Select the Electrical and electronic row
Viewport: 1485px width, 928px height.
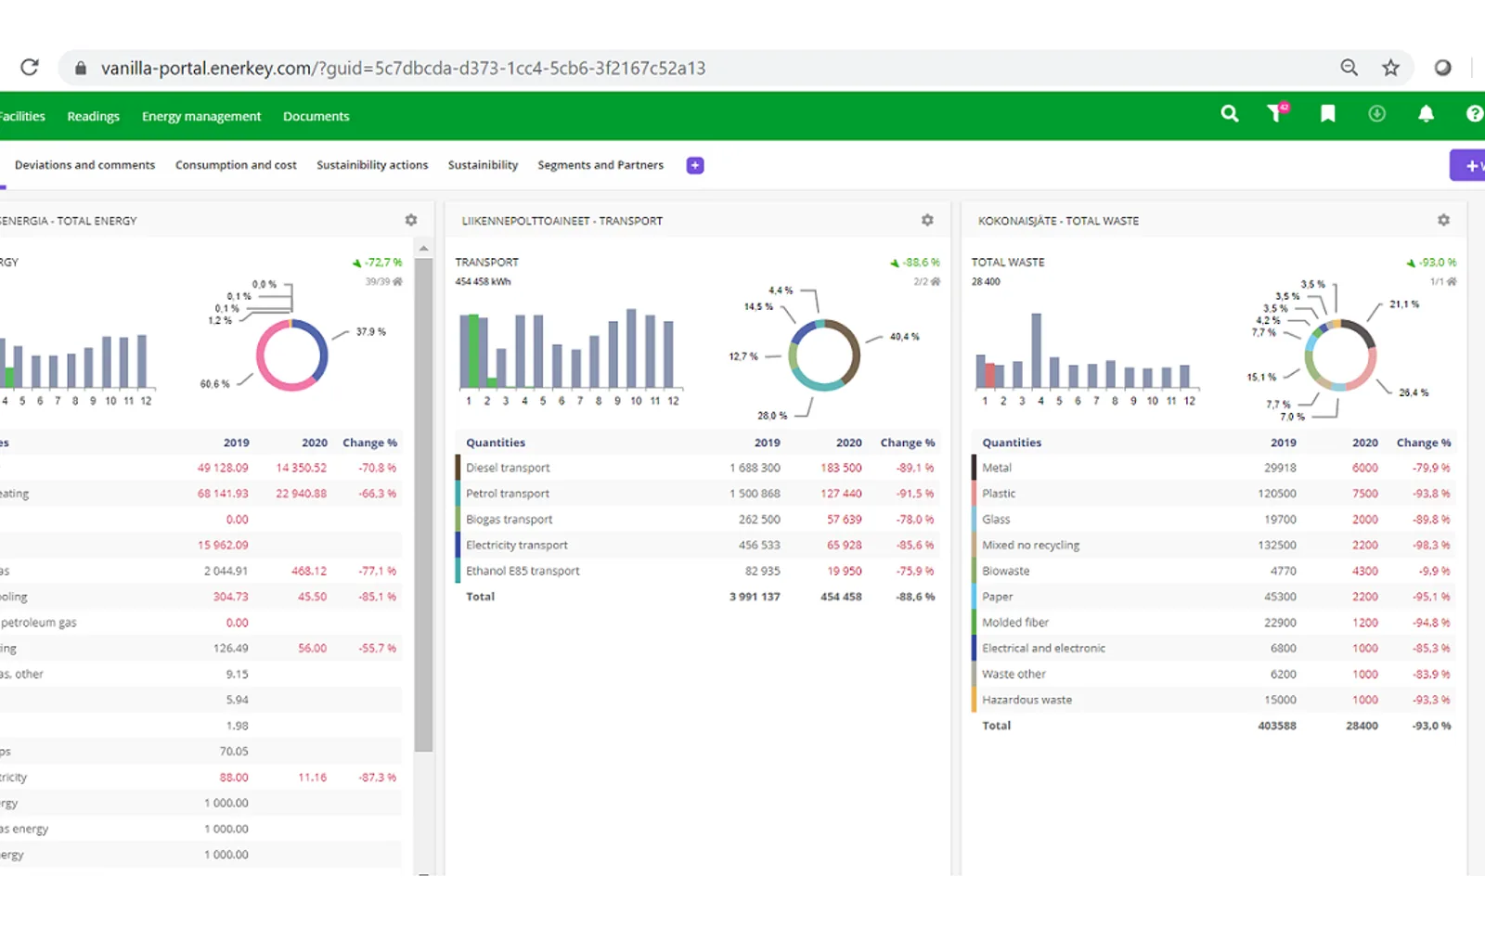1213,649
